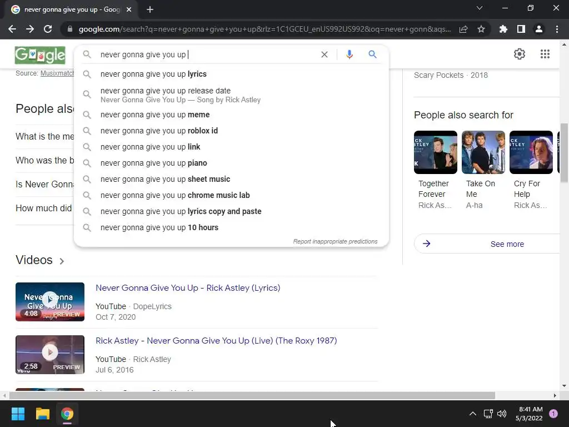Open Google settings gear icon

(520, 54)
